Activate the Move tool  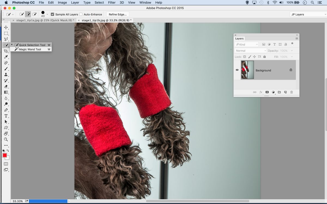[6, 27]
